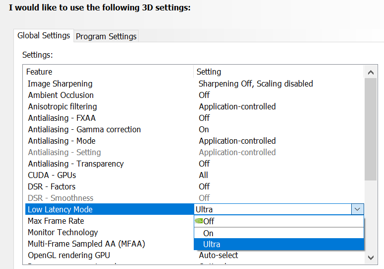
Task: Select the Max Frame Rate row
Action: tap(56, 221)
